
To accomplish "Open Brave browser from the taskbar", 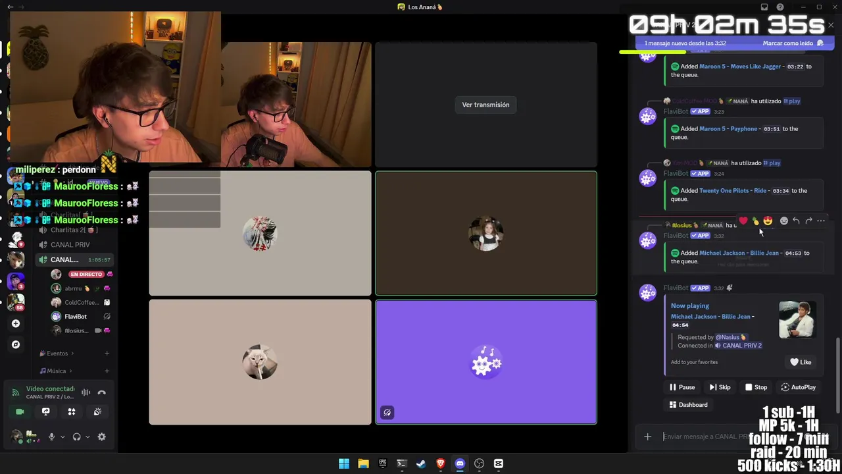I will pyautogui.click(x=441, y=463).
